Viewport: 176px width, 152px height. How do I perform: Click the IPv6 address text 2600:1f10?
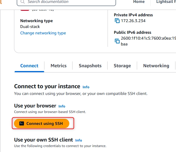[x=149, y=38]
